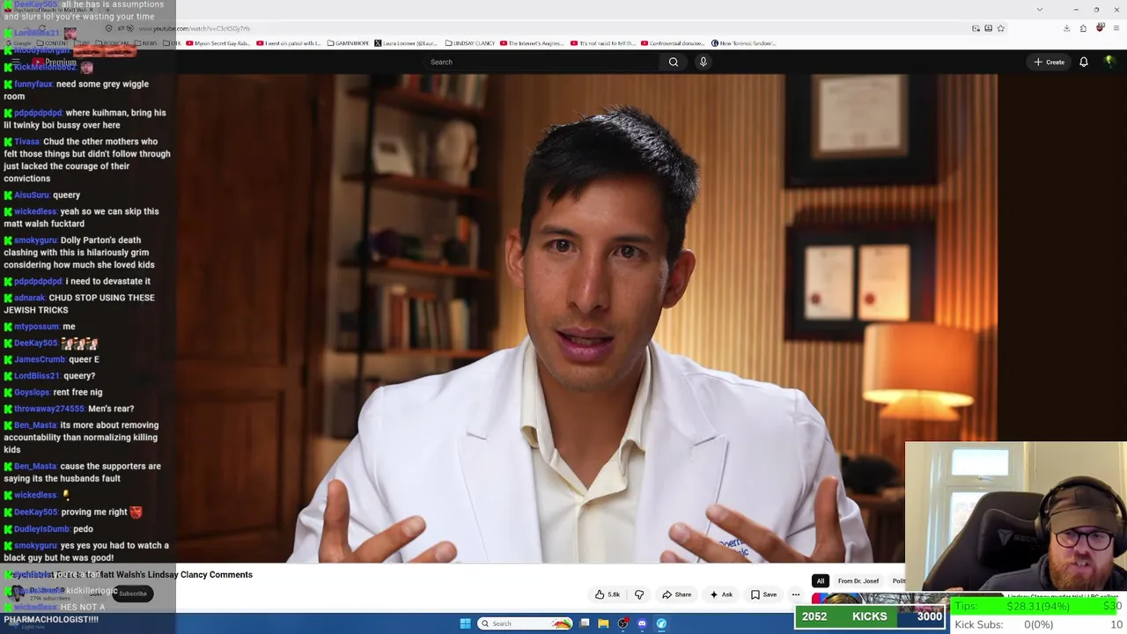The height and width of the screenshot is (634, 1127).
Task: Click the JamesCrumb chat username
Action: (40, 359)
